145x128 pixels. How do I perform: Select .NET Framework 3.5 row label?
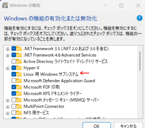click(x=66, y=48)
